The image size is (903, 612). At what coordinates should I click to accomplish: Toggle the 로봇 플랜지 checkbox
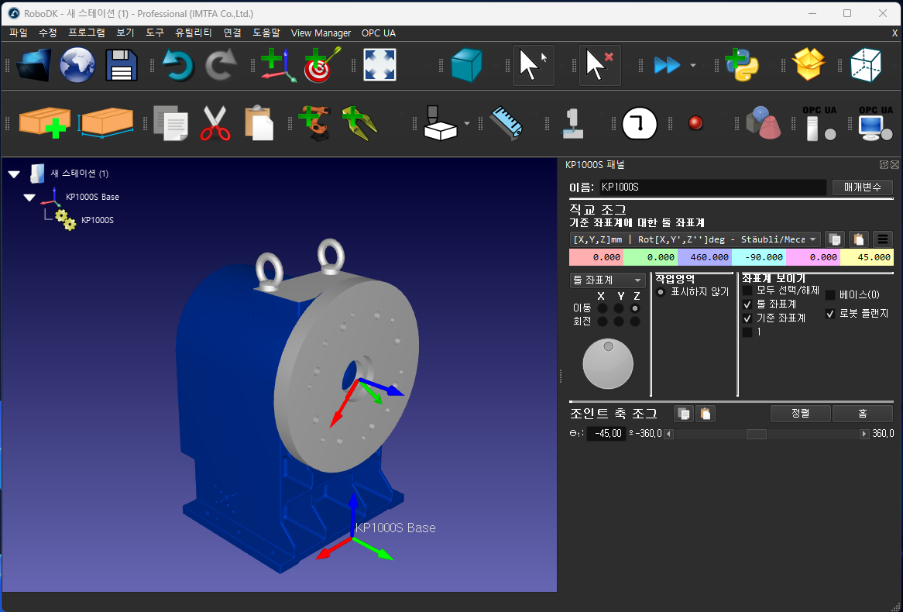coord(830,314)
